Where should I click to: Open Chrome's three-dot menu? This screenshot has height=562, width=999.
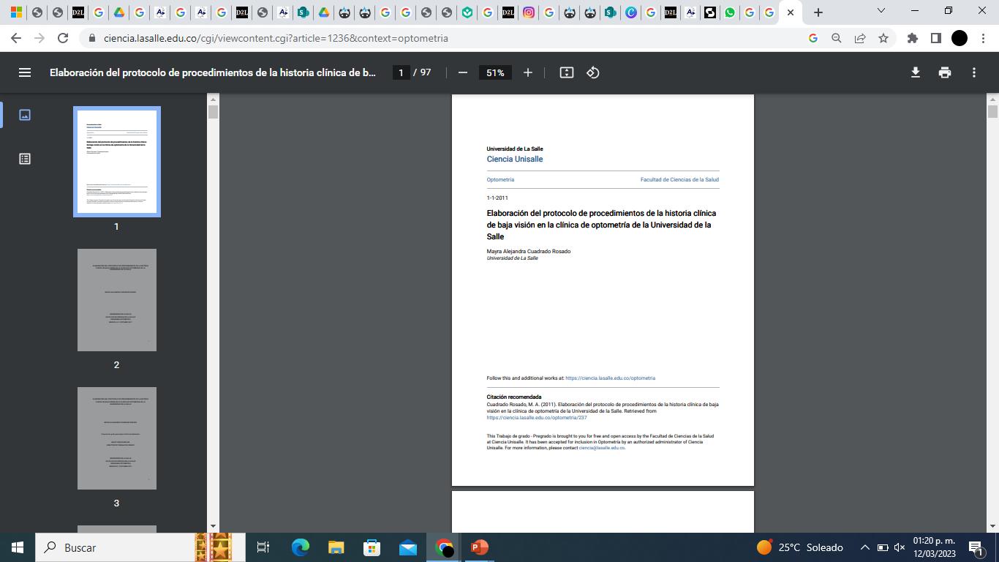(x=983, y=38)
